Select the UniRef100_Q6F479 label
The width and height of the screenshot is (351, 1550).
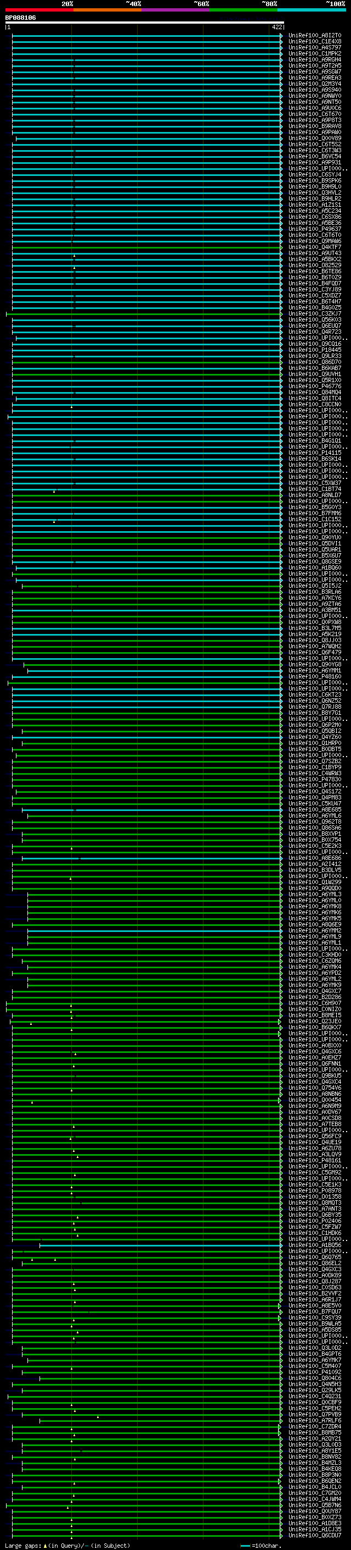click(x=315, y=652)
